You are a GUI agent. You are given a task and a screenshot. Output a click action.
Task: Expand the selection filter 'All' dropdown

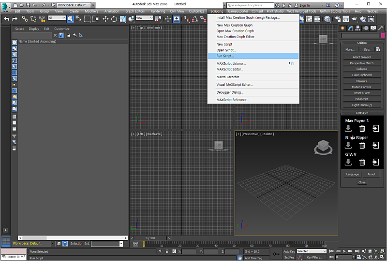pyautogui.click(x=57, y=18)
